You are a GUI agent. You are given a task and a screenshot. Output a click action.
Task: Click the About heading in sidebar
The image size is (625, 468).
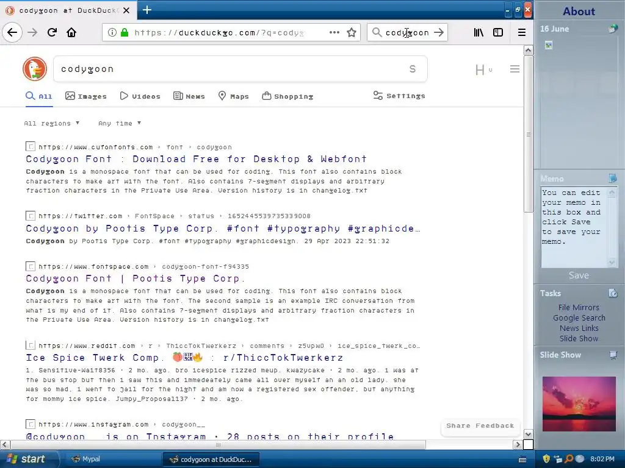point(579,11)
